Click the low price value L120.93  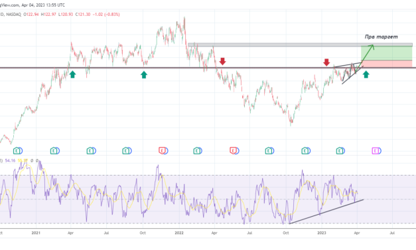pyautogui.click(x=66, y=15)
